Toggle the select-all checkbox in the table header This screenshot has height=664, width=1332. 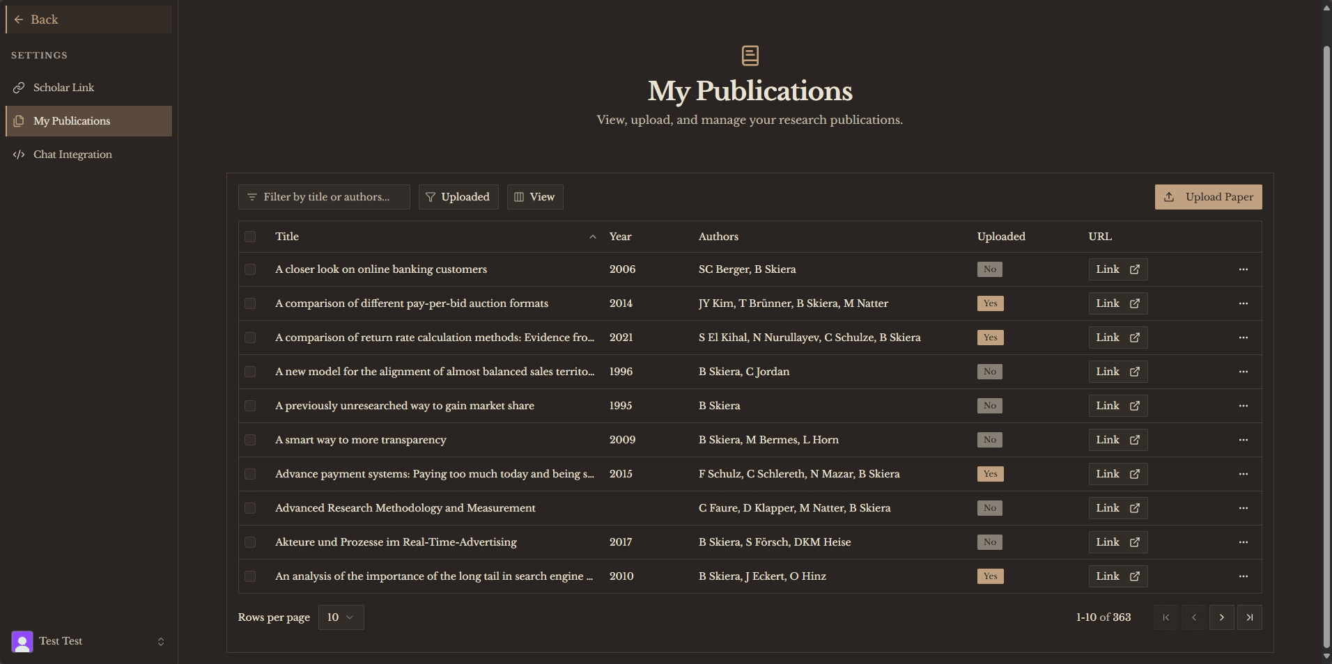click(x=250, y=237)
